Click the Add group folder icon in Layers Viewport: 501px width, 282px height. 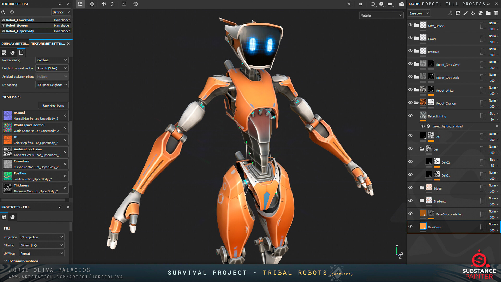(488, 13)
